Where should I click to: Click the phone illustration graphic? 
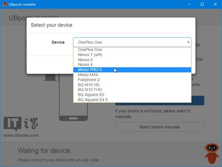click(73, 97)
